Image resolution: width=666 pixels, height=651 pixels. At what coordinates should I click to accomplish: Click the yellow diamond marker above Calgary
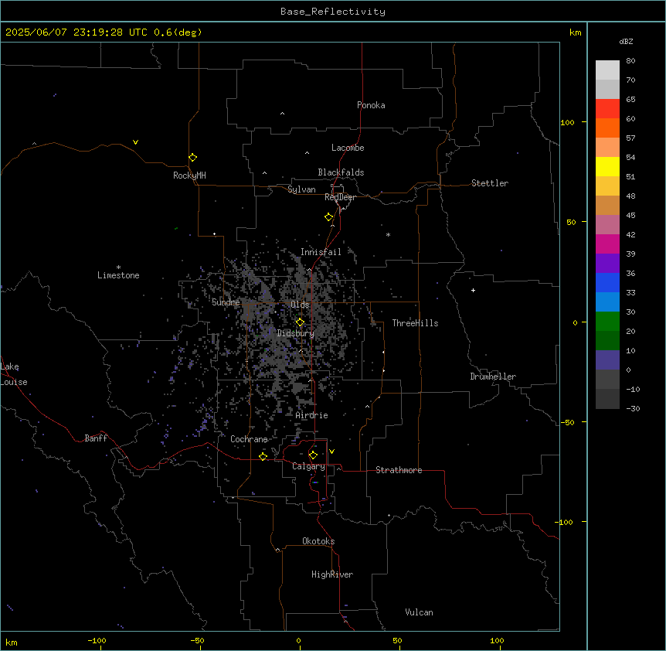313,455
